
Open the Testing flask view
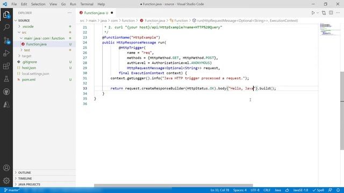tap(6, 79)
